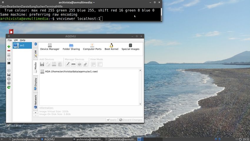Open the VM tab
Image resolution: width=250 pixels, height=141 pixels.
point(35,53)
